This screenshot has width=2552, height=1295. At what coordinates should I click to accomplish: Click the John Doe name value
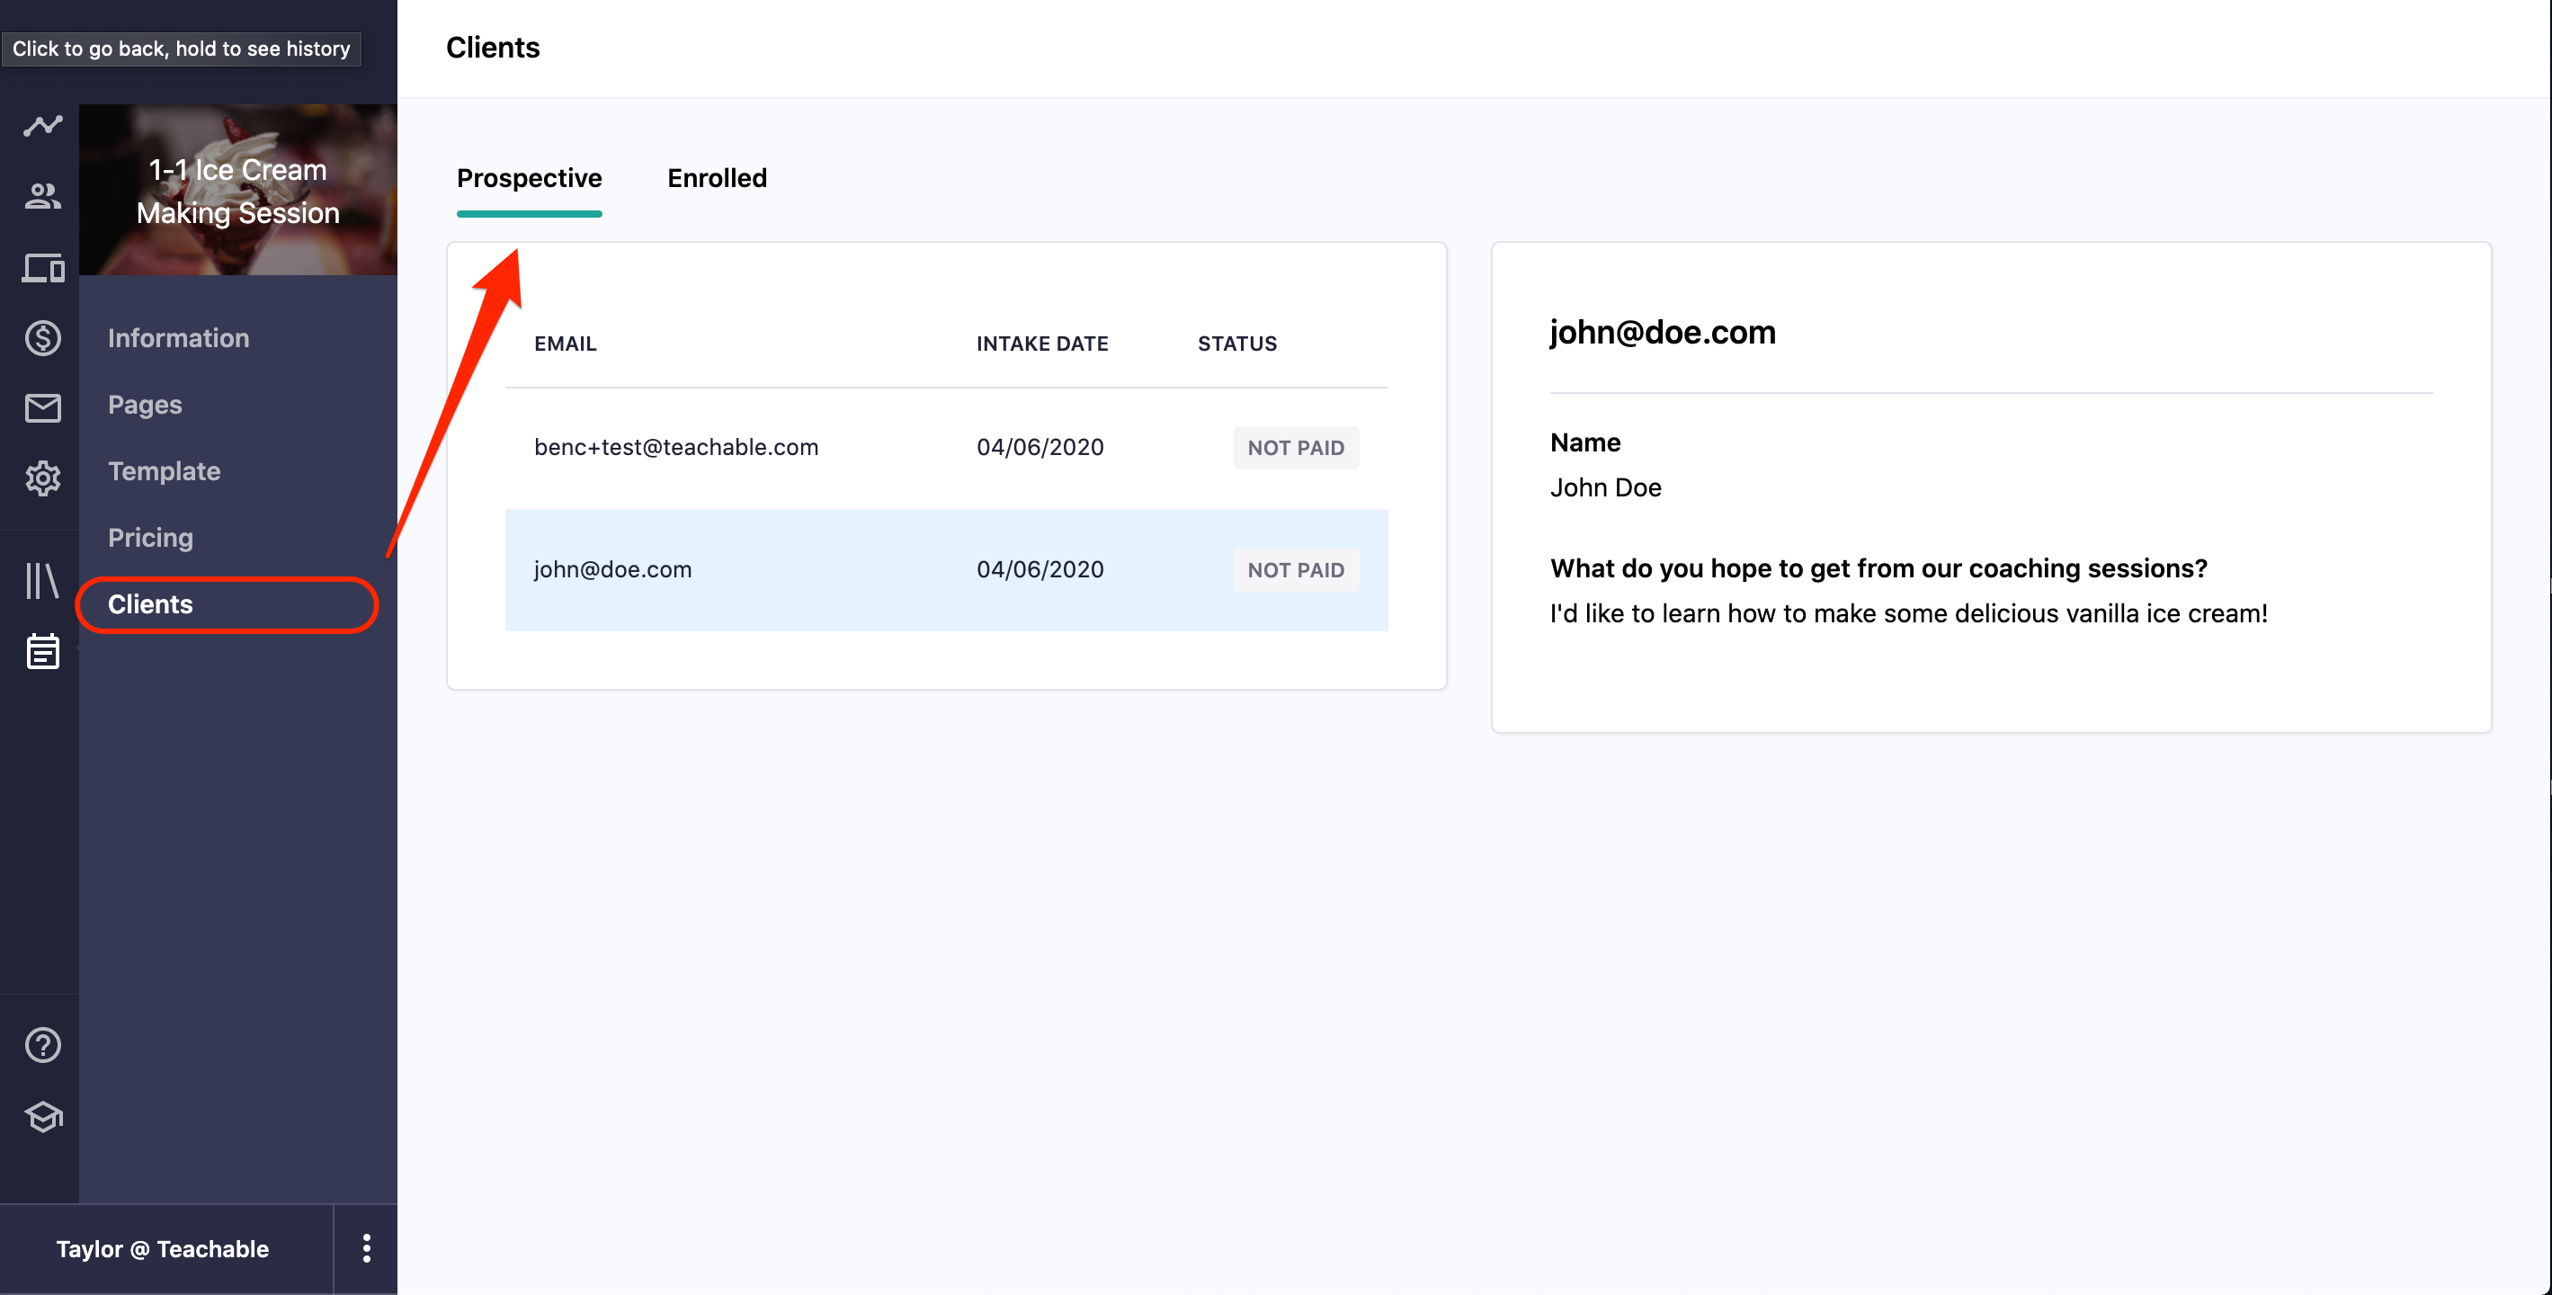coord(1606,487)
